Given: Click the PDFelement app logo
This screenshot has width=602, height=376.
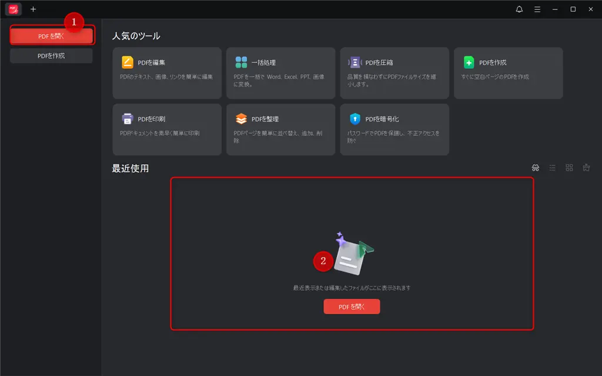Looking at the screenshot, I should tap(12, 9).
